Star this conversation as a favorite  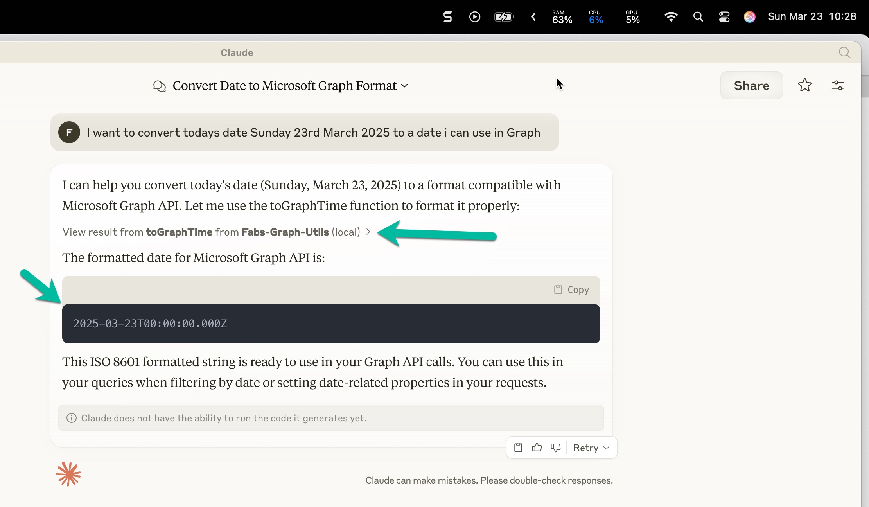click(x=804, y=85)
